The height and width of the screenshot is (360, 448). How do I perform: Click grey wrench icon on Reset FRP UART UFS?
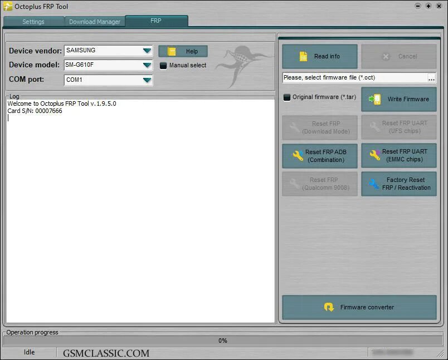(374, 127)
